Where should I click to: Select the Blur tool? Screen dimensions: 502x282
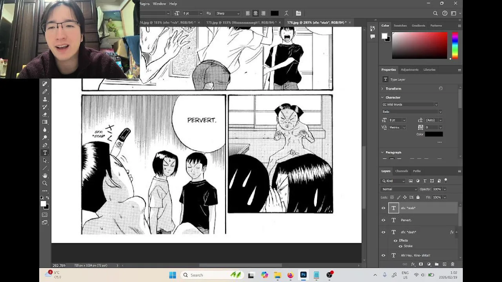coord(45,130)
